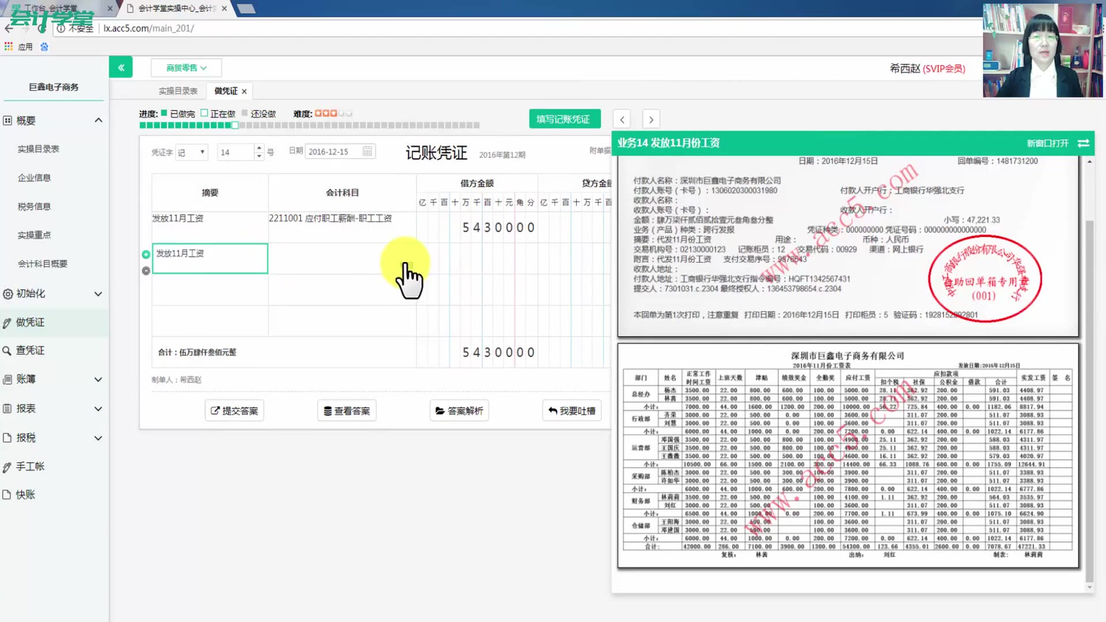1106x622 pixels.
Task: Open the calendar icon in the date field
Action: pyautogui.click(x=367, y=151)
